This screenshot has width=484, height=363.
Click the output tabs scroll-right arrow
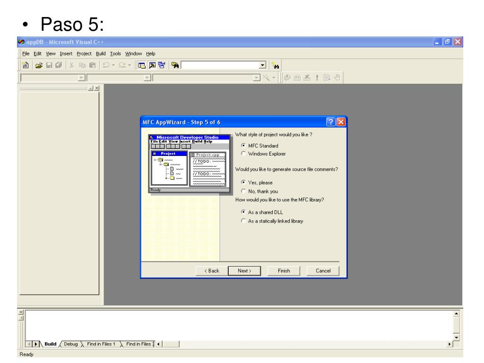point(36,344)
